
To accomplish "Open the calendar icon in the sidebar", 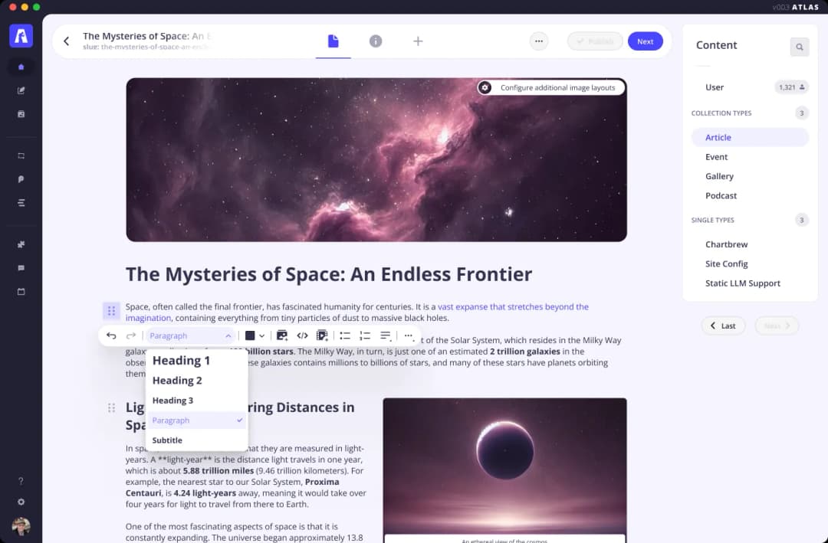I will tap(21, 291).
